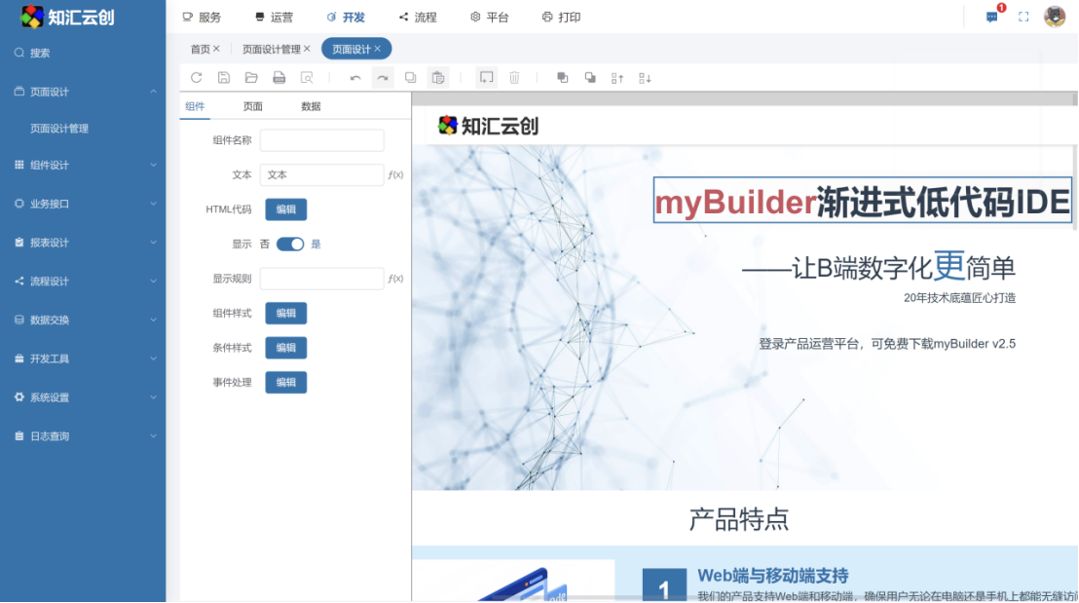Click the print icon in the toolbar
The image size is (1079, 603).
point(279,78)
